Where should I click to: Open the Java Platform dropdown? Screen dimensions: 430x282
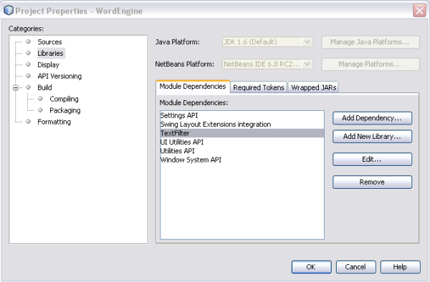267,42
